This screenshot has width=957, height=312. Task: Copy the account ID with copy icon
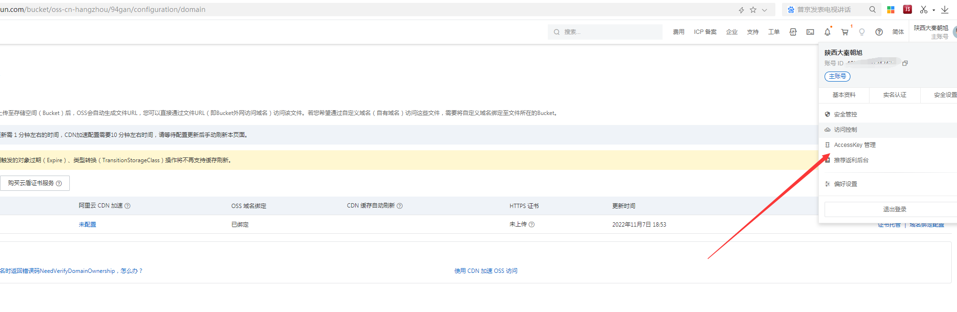coord(905,63)
